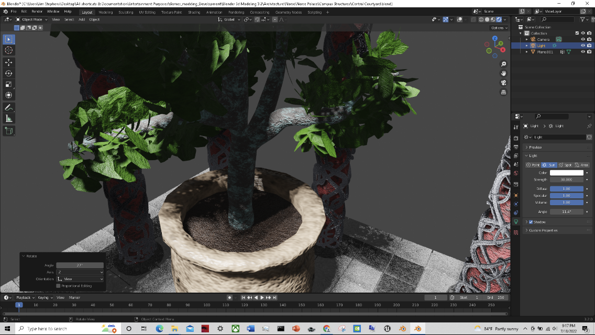Uncheck the Shadow checkbox in light properties
Screen dimensions: 595x335
(531, 222)
